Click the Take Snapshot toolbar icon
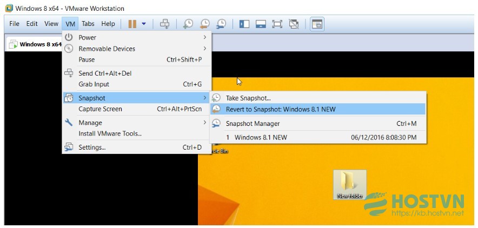 [x=188, y=24]
